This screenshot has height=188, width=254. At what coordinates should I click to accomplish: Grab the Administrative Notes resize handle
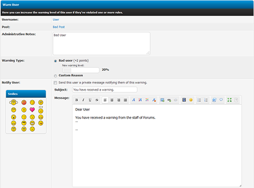pyautogui.click(x=148, y=53)
